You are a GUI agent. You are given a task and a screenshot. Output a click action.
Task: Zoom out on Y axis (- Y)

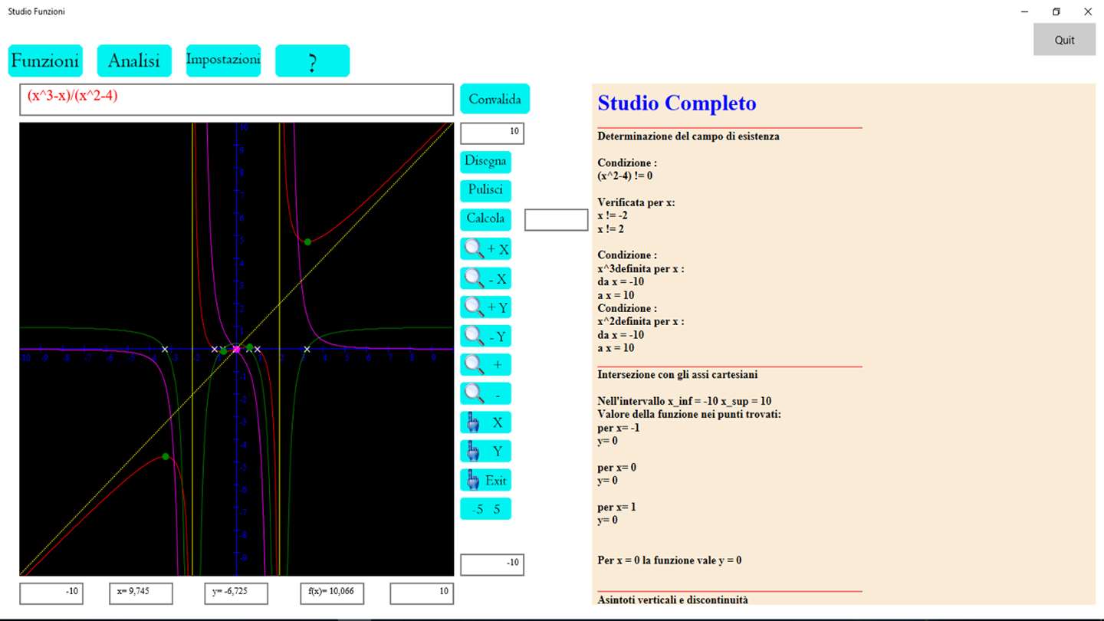(x=486, y=336)
